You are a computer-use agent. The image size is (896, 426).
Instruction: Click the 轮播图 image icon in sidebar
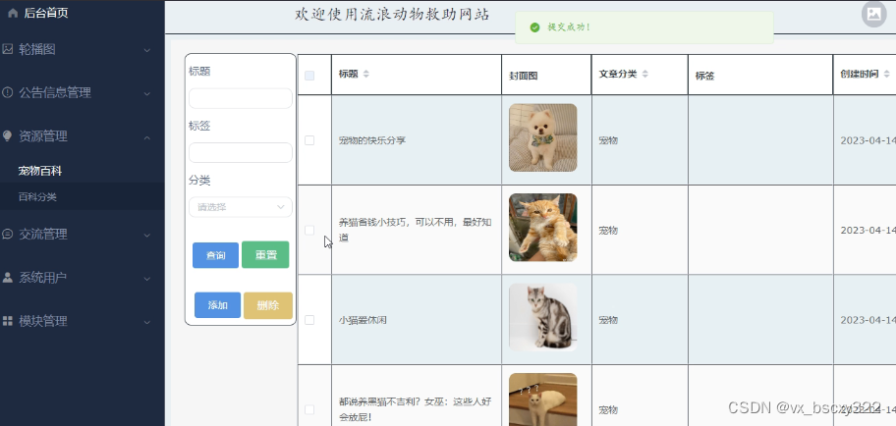pos(8,49)
